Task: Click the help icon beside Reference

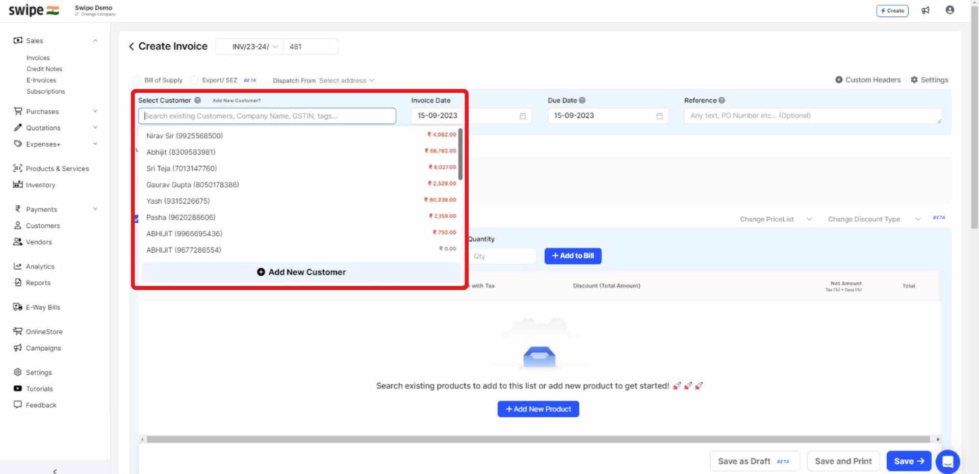Action: pyautogui.click(x=722, y=100)
